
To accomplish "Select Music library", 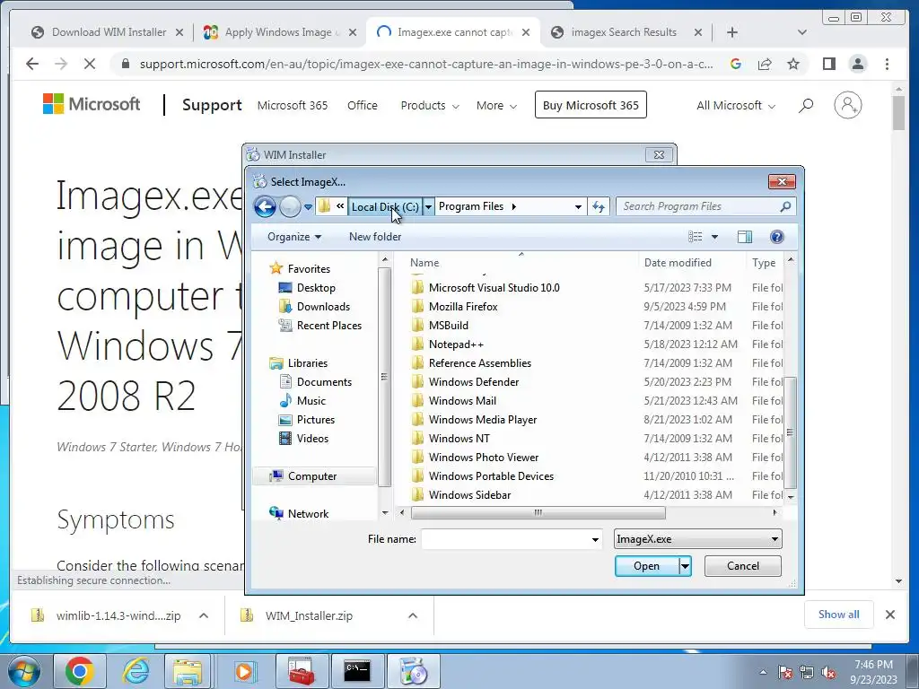I will tap(311, 401).
